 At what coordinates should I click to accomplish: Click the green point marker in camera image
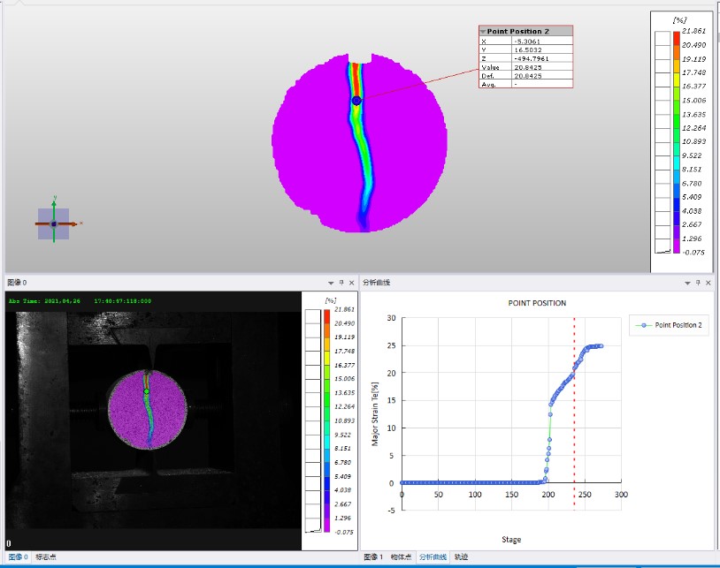click(x=147, y=390)
